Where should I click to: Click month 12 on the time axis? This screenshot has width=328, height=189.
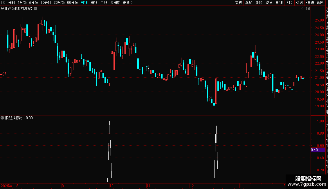(192, 186)
